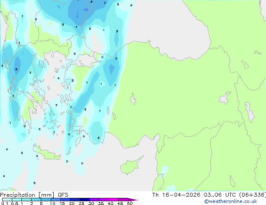Pick the legend swatch between 1 and 2
The image size is (266, 205).
click(x=26, y=200)
